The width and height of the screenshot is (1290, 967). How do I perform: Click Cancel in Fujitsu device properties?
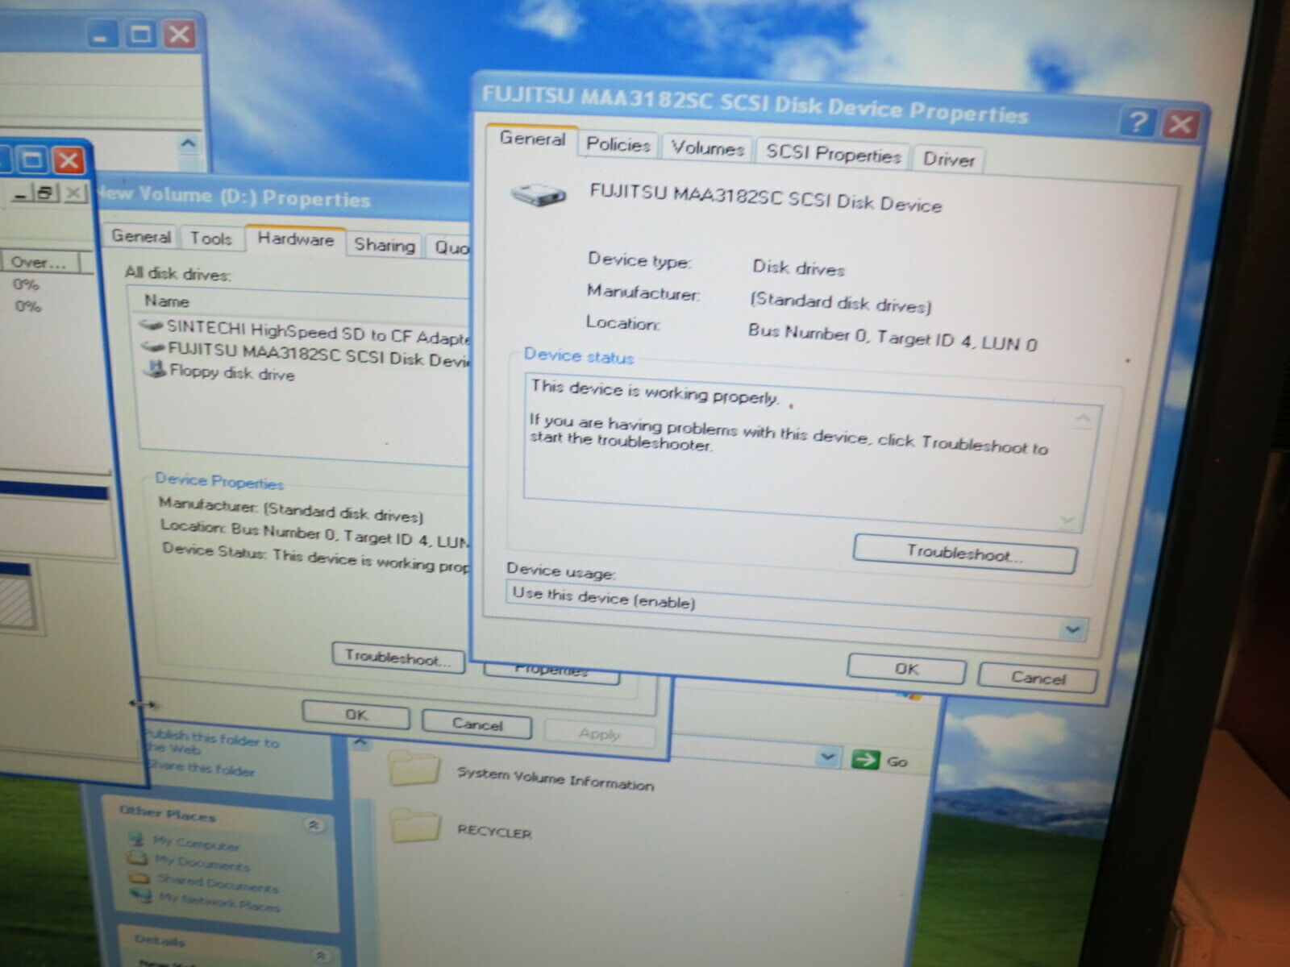click(1038, 678)
